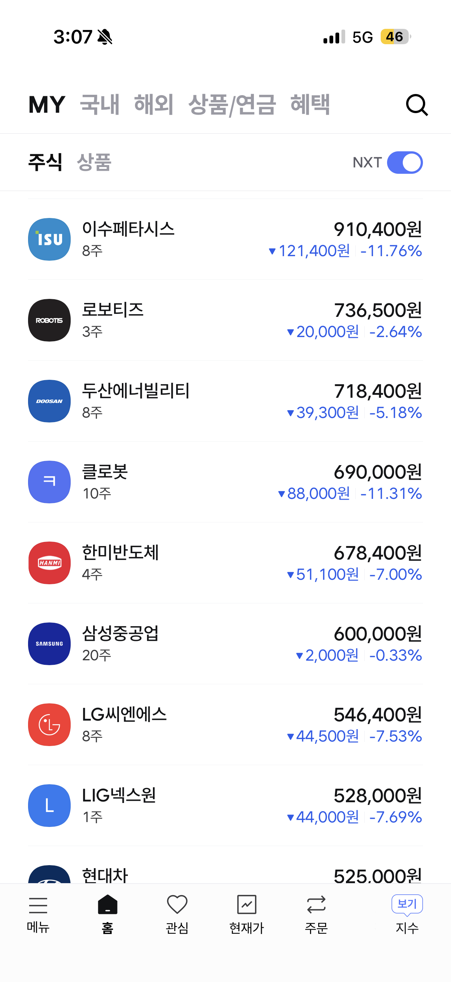Viewport: 451px width, 982px height.
Task: Tap the LG씨엔에스 logo icon
Action: pos(49,724)
